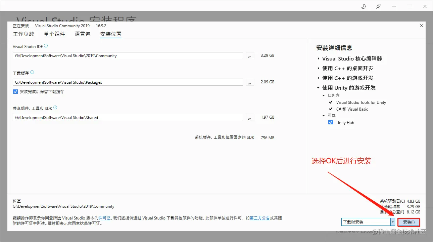Click the info icon next to 共享组件、工具和 SDK
The image size is (433, 242).
55,108
